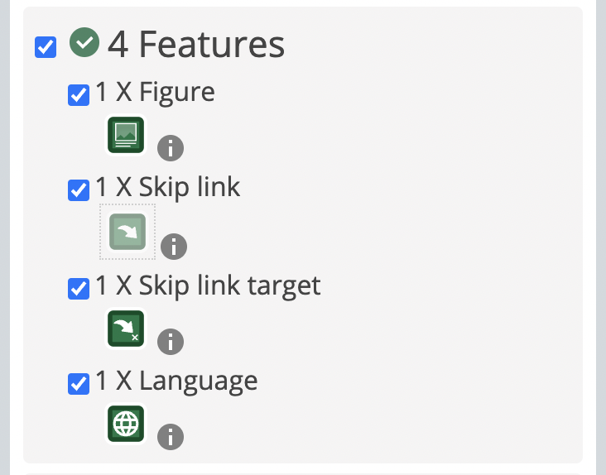The height and width of the screenshot is (475, 606).
Task: Open info for the Figure feature
Action: pos(171,148)
